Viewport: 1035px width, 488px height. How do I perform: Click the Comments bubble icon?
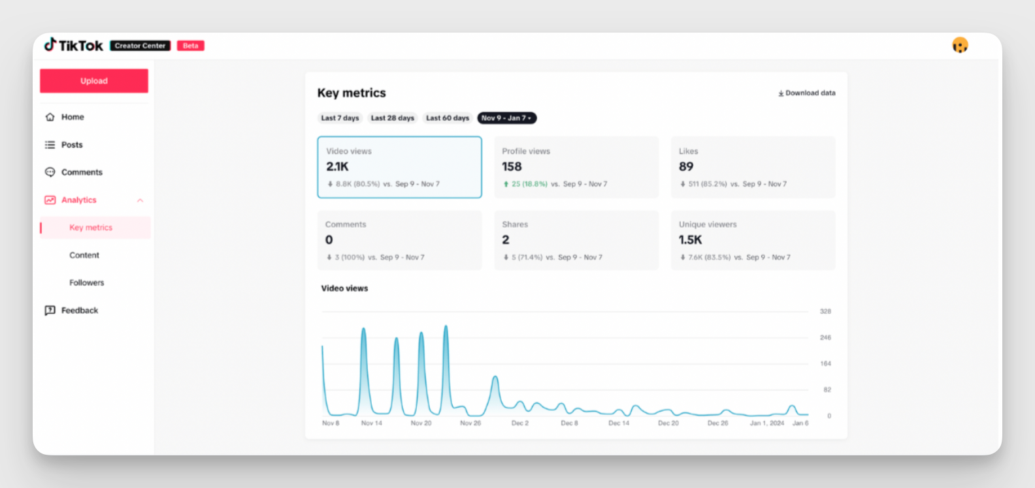pyautogui.click(x=50, y=172)
